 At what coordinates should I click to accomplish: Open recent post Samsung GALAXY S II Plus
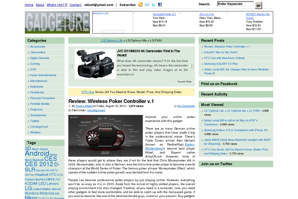221,64
